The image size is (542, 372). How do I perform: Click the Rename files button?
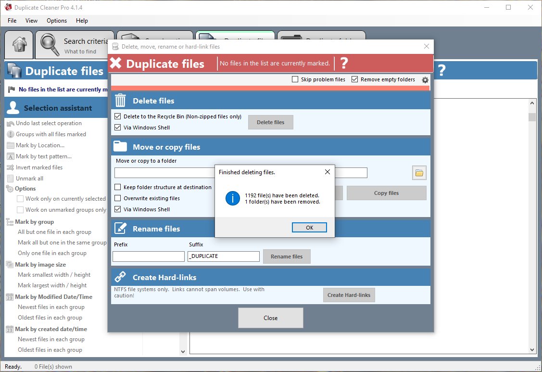point(287,257)
